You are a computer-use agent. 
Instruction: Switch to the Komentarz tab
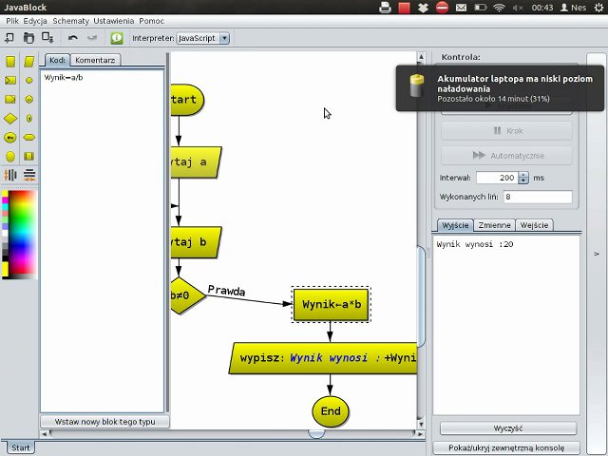[x=95, y=60]
